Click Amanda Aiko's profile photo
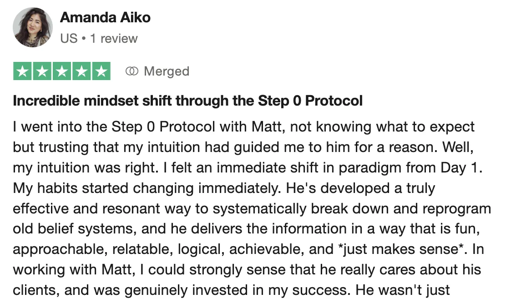 (33, 27)
